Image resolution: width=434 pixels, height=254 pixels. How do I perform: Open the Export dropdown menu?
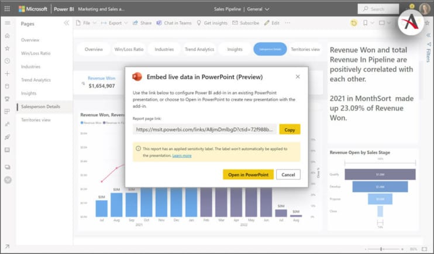[114, 23]
